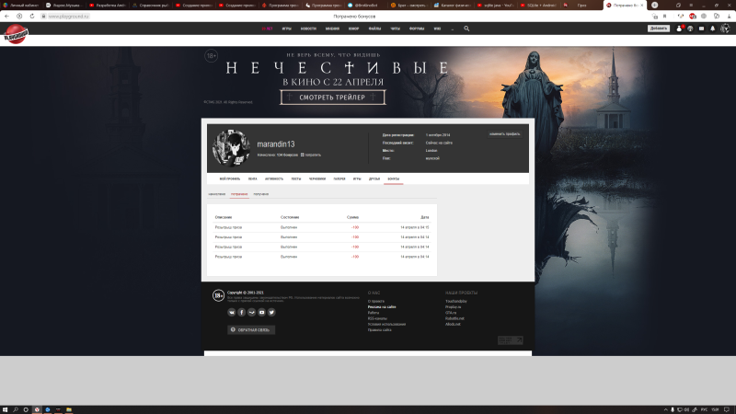Click the ОБРАТНАЯ СВЯЗЬ feedback button
The image size is (736, 414).
coord(251,330)
